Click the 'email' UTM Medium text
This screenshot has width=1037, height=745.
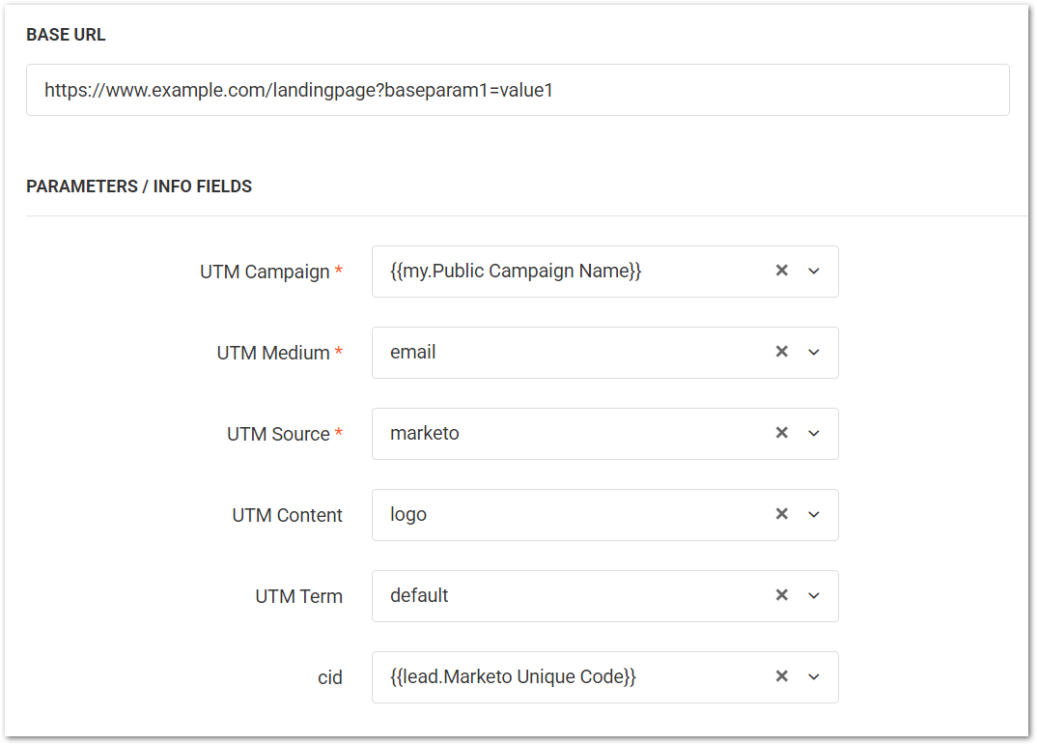[x=413, y=353]
